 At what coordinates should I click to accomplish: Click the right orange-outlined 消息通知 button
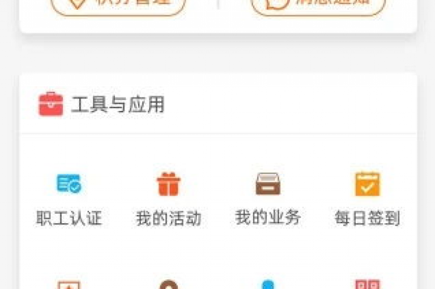tap(318, 6)
